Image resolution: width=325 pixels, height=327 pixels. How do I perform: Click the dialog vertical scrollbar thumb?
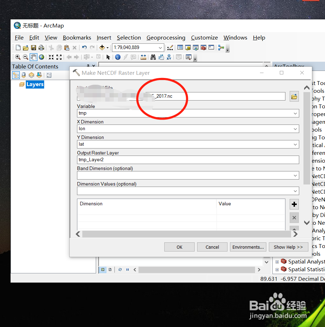click(x=307, y=138)
